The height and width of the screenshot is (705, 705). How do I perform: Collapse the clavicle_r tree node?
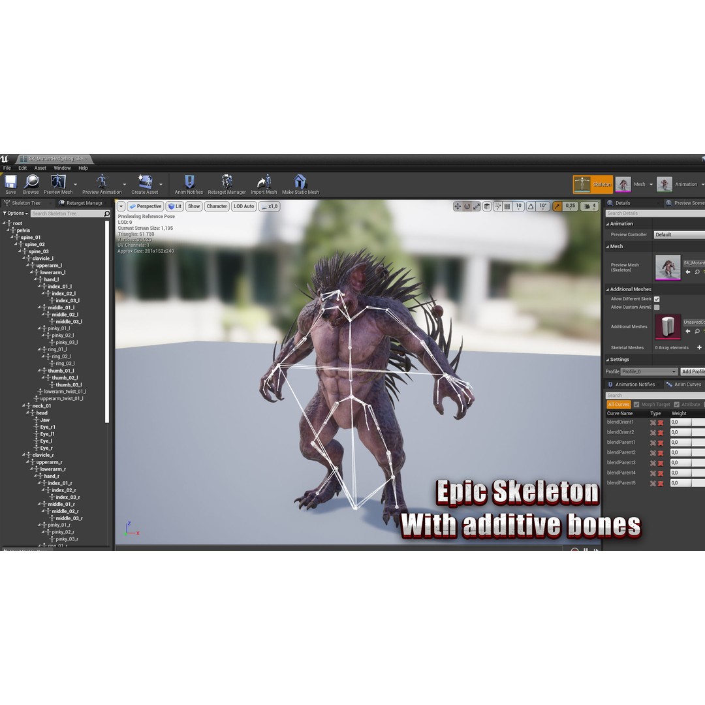tap(24, 455)
